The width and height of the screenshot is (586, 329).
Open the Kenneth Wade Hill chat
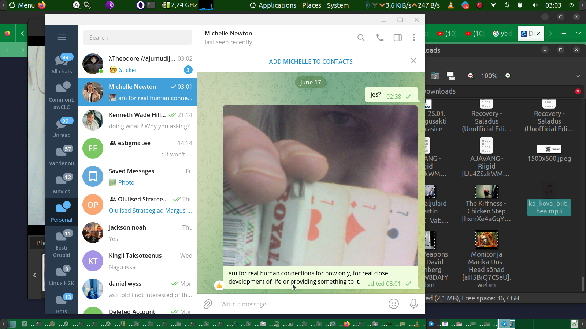coord(137,120)
